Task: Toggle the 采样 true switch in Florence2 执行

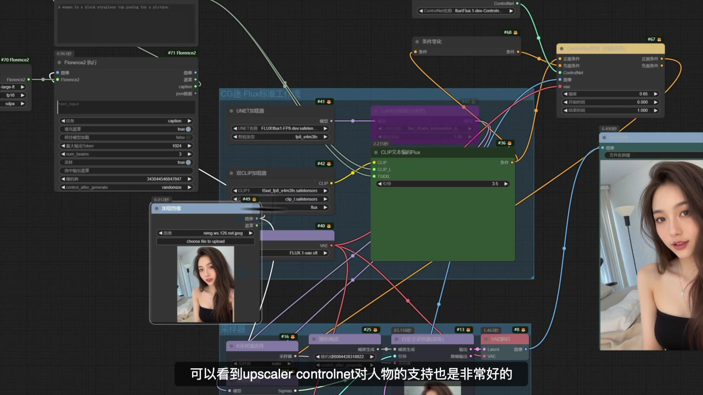Action: click(188, 162)
